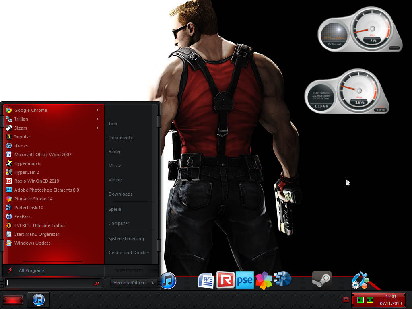Open Photoshop Elements from the dock
The height and width of the screenshot is (309, 412).
245,280
